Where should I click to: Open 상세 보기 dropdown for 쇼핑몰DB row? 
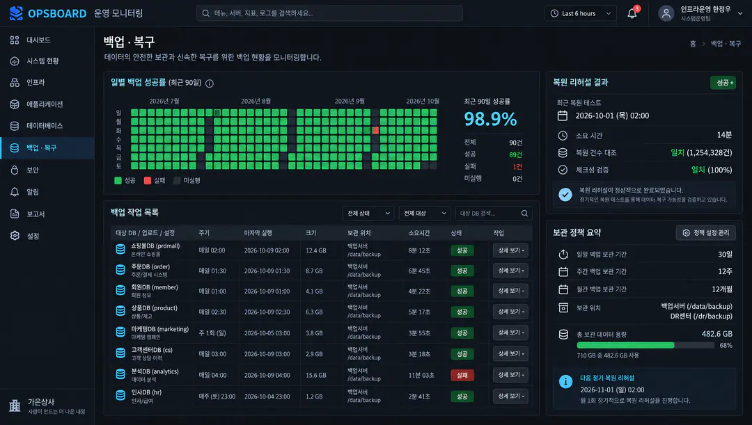point(510,250)
